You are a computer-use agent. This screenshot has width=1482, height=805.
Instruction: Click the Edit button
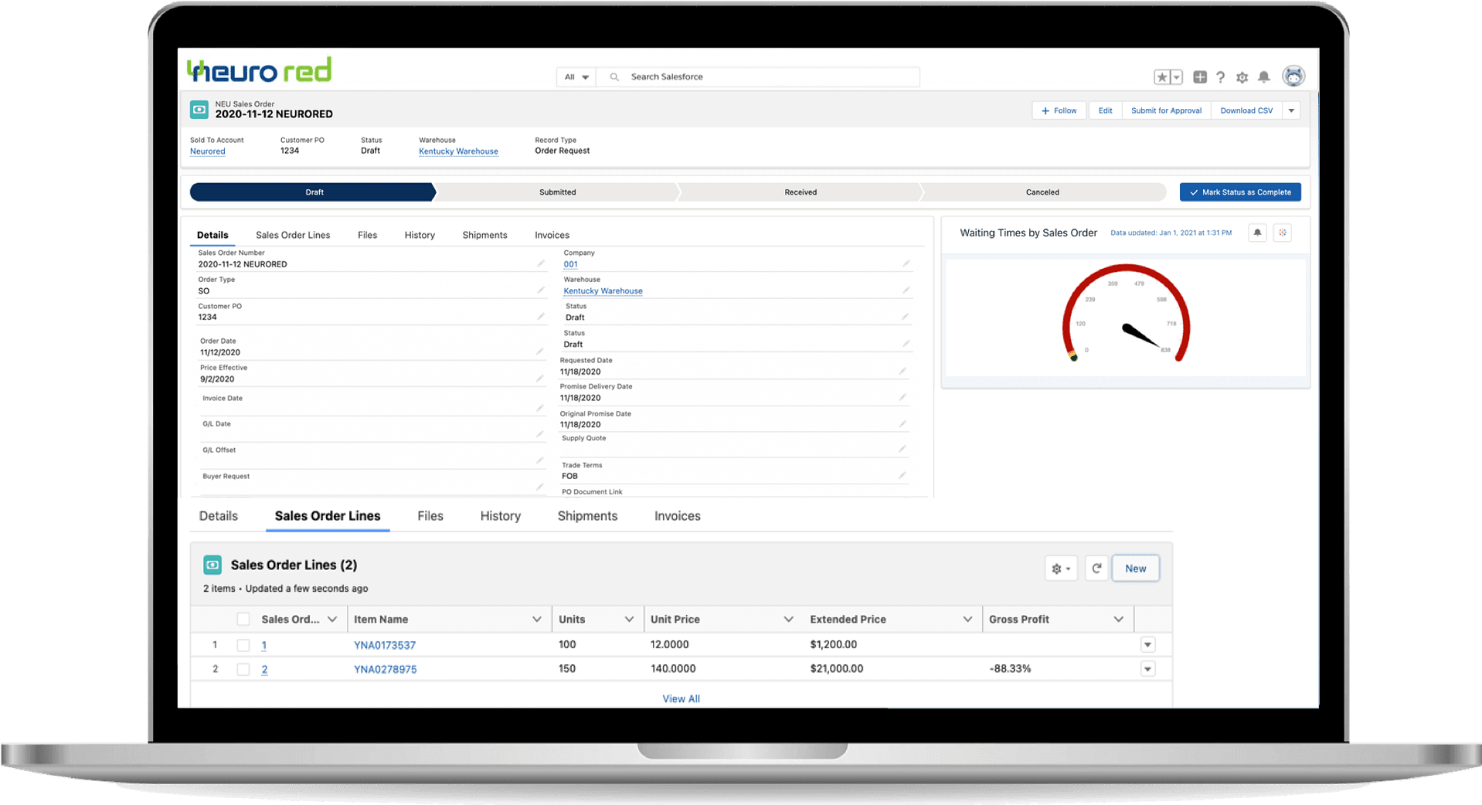pos(1105,110)
